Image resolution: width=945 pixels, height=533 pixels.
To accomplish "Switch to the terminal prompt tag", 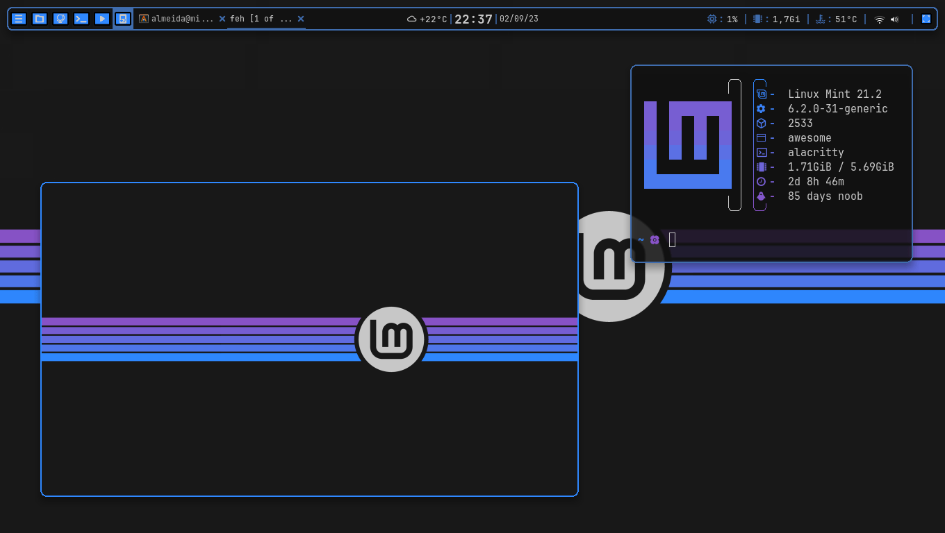I will [81, 19].
